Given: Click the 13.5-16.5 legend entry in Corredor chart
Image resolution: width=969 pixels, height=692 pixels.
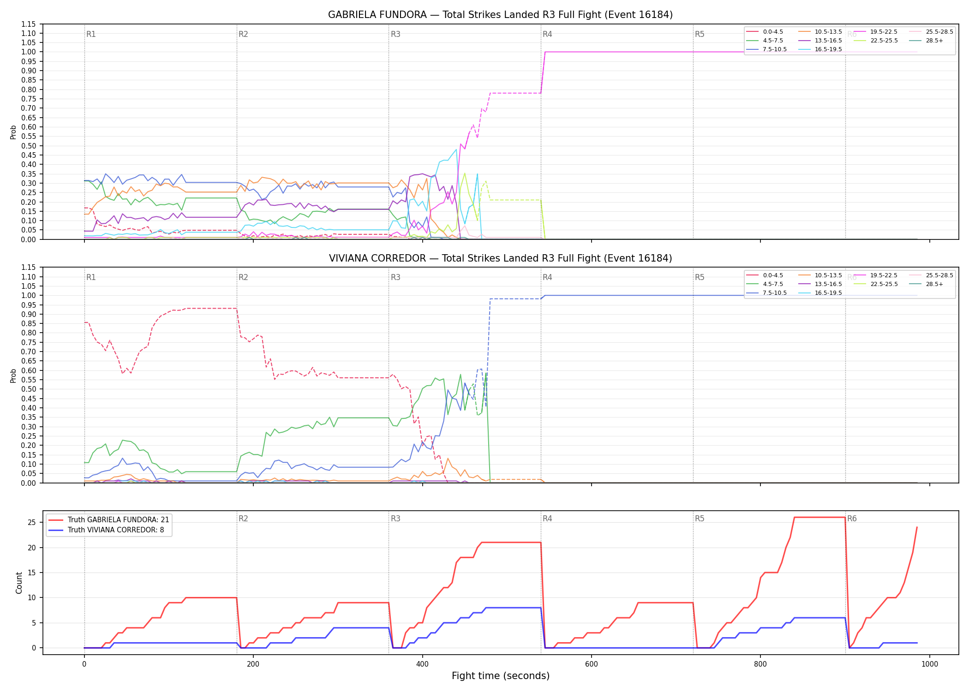Looking at the screenshot, I should 820,284.
